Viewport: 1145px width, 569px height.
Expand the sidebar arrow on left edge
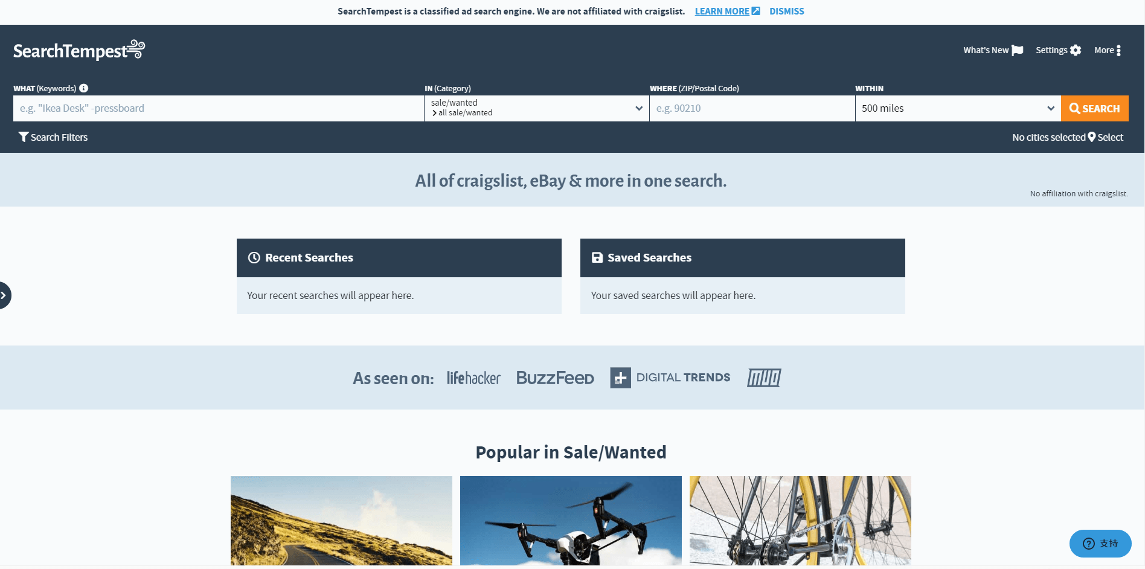tap(5, 295)
